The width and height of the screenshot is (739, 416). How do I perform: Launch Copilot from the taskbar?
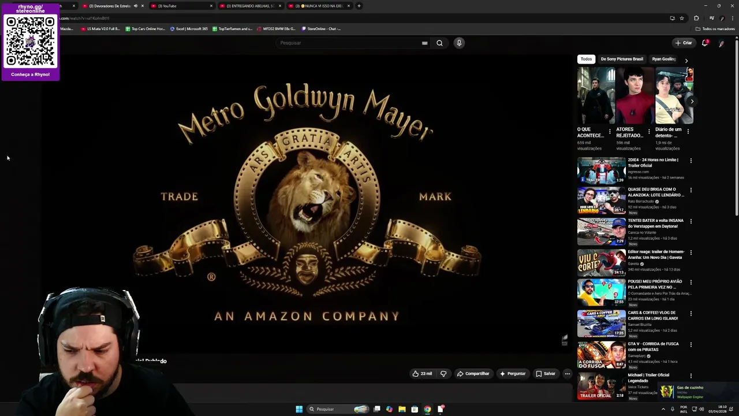tap(389, 409)
